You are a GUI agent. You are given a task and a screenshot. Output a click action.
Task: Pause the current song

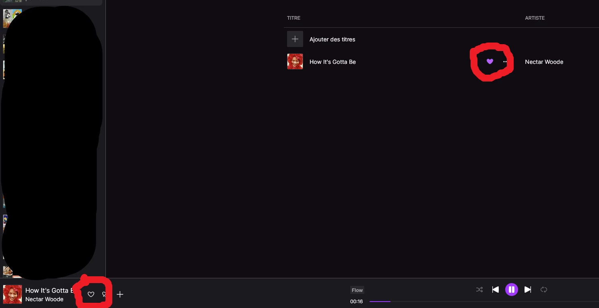[511, 290]
